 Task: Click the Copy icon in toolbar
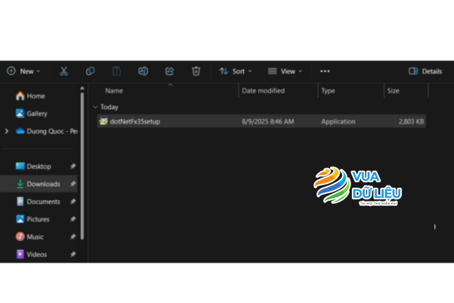point(90,71)
